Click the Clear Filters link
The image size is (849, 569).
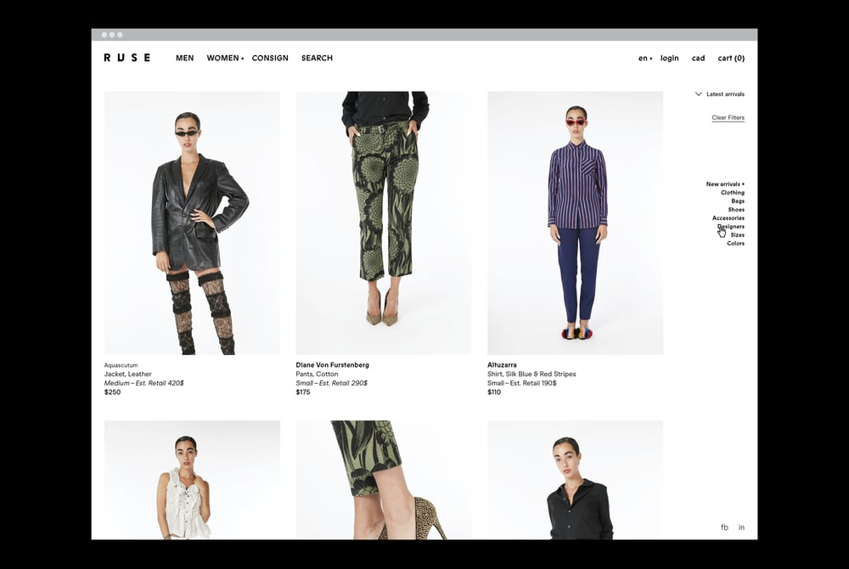tap(728, 117)
